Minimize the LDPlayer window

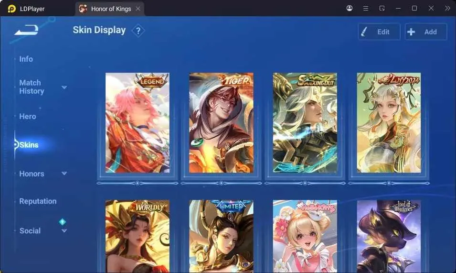click(x=398, y=9)
